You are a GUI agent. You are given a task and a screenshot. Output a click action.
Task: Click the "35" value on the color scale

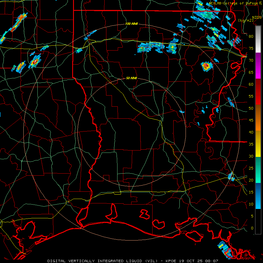coord(251,144)
